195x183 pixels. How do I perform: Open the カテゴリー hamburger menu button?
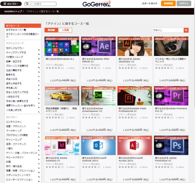point(11,4)
